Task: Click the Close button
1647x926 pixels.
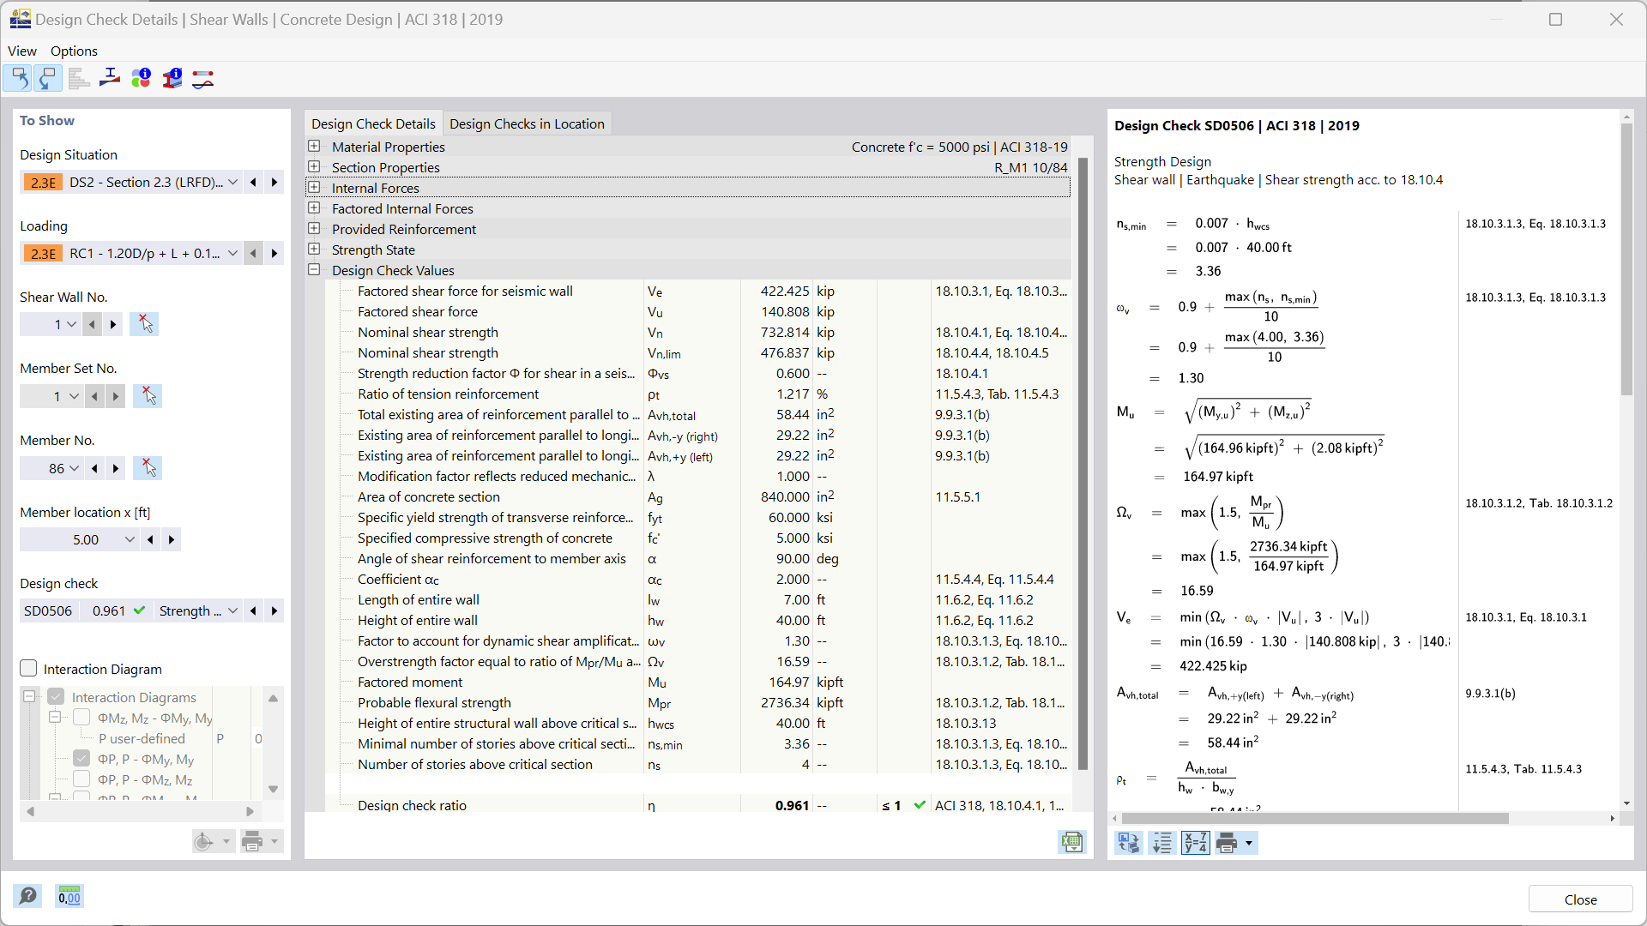Action: (1582, 899)
